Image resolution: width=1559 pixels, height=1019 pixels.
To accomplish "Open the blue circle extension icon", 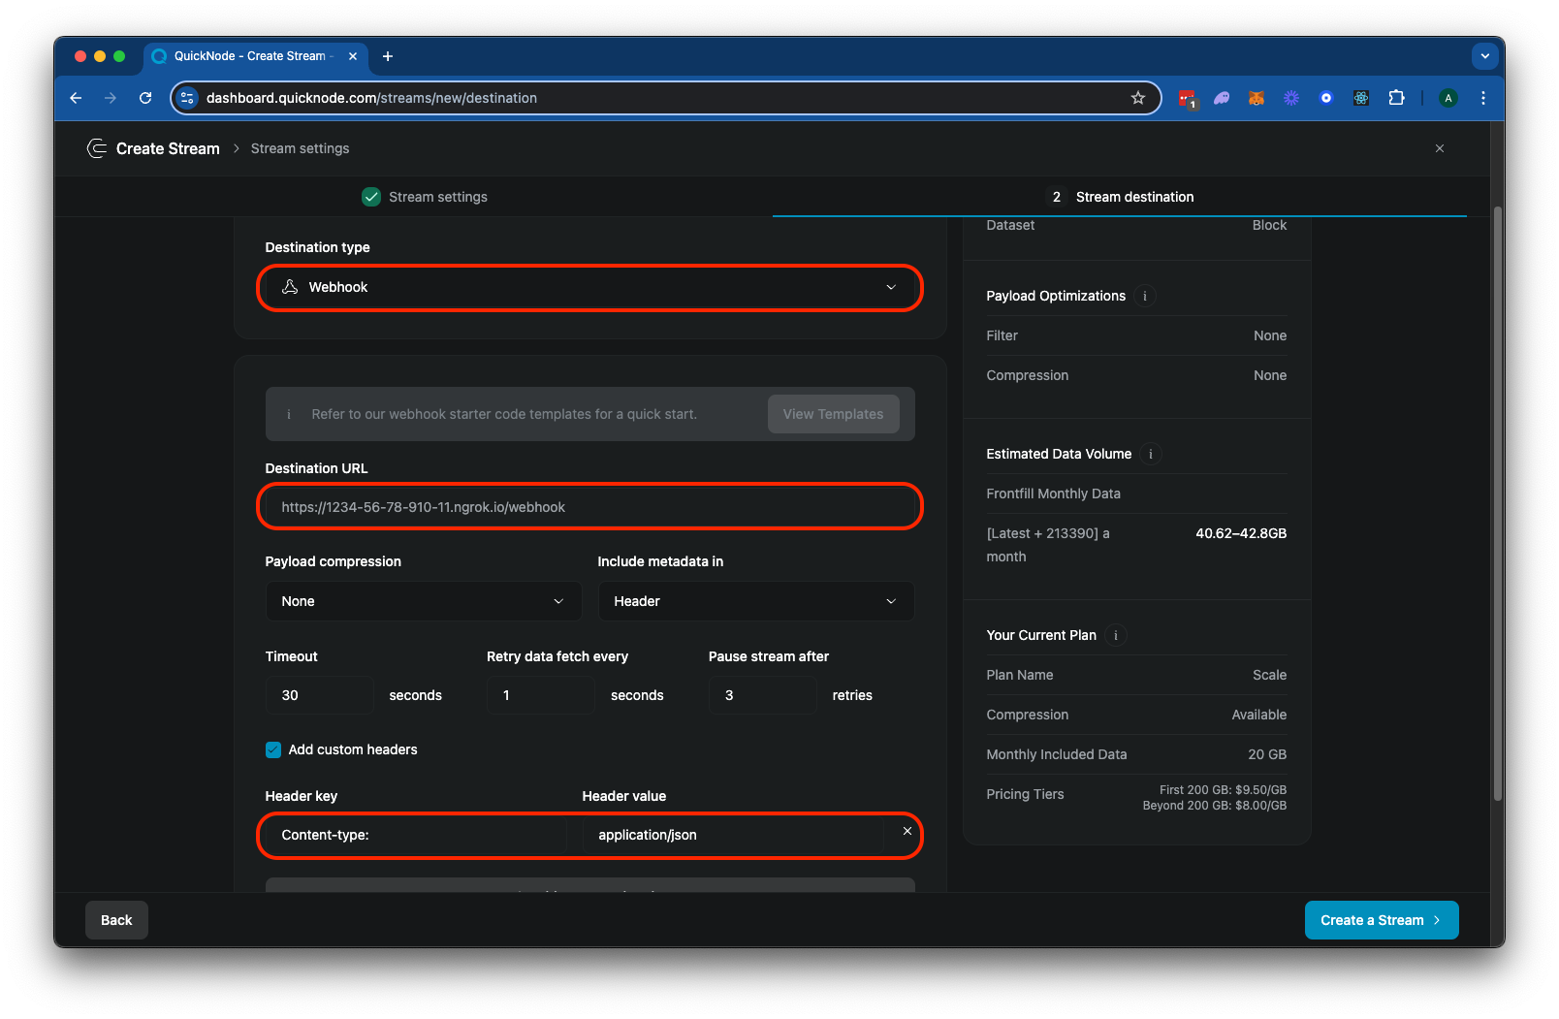I will click(1326, 98).
